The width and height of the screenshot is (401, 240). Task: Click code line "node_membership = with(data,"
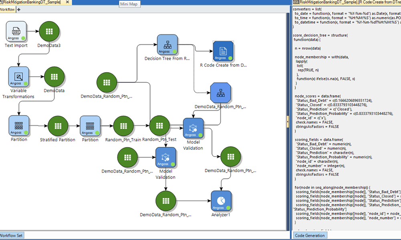(x=322, y=57)
